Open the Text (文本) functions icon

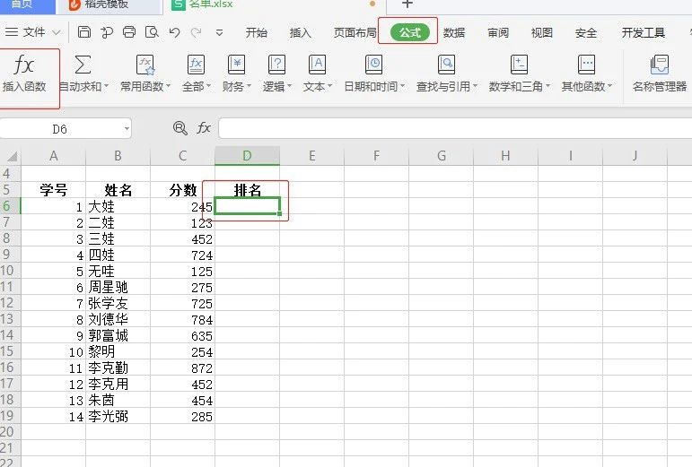tap(317, 65)
